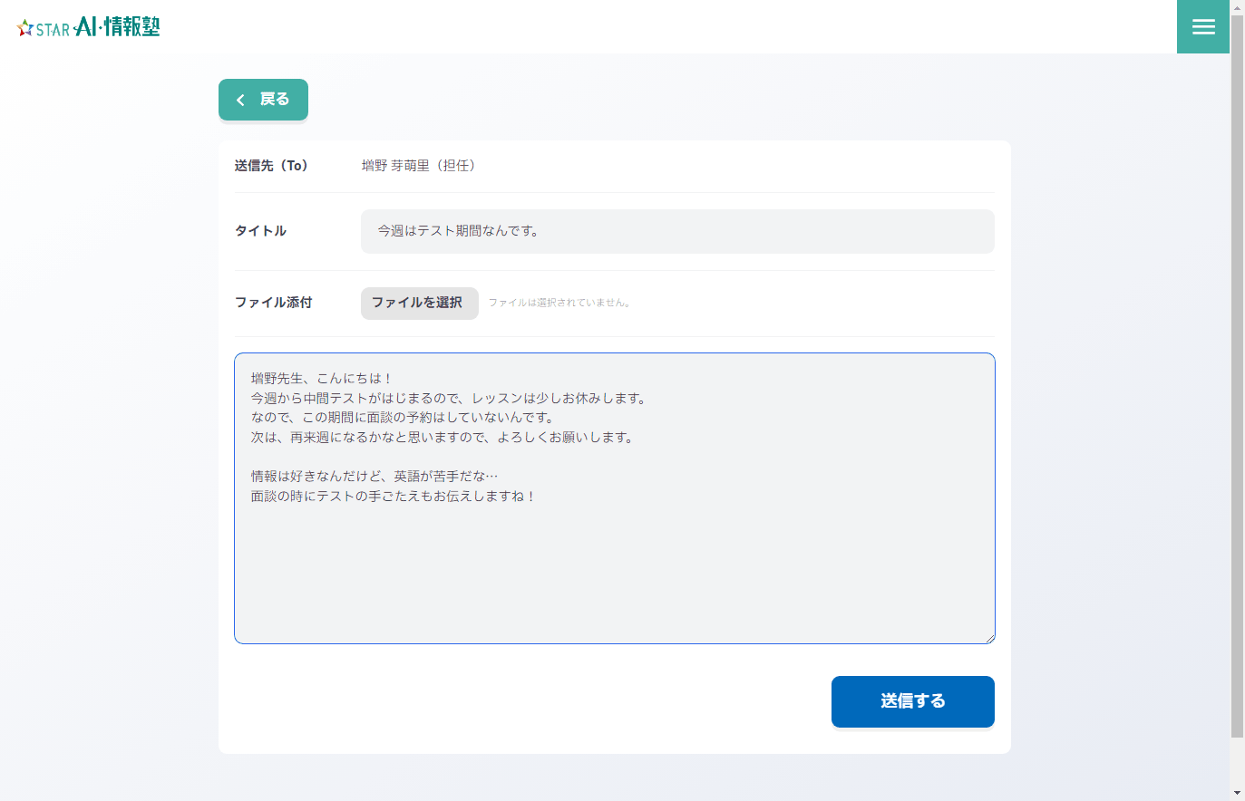Image resolution: width=1245 pixels, height=801 pixels.
Task: Click the line starting 情報は好きなんだけど in the message
Action: pyautogui.click(x=374, y=477)
